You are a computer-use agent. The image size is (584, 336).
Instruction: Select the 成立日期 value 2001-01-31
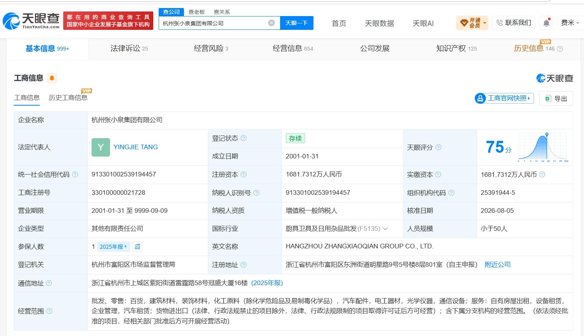click(x=302, y=156)
